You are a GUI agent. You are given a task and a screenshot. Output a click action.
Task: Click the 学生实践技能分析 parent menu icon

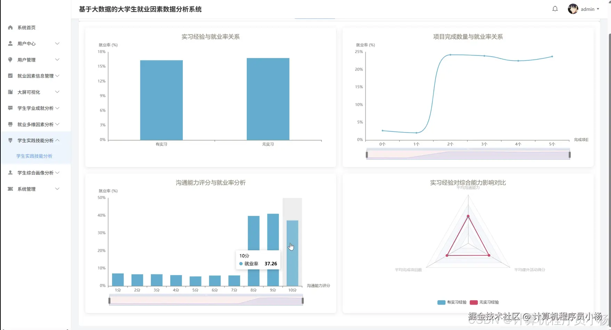click(x=10, y=140)
